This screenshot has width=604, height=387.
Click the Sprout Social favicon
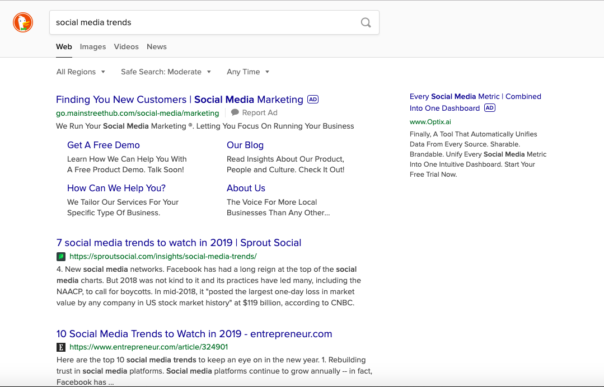(60, 256)
